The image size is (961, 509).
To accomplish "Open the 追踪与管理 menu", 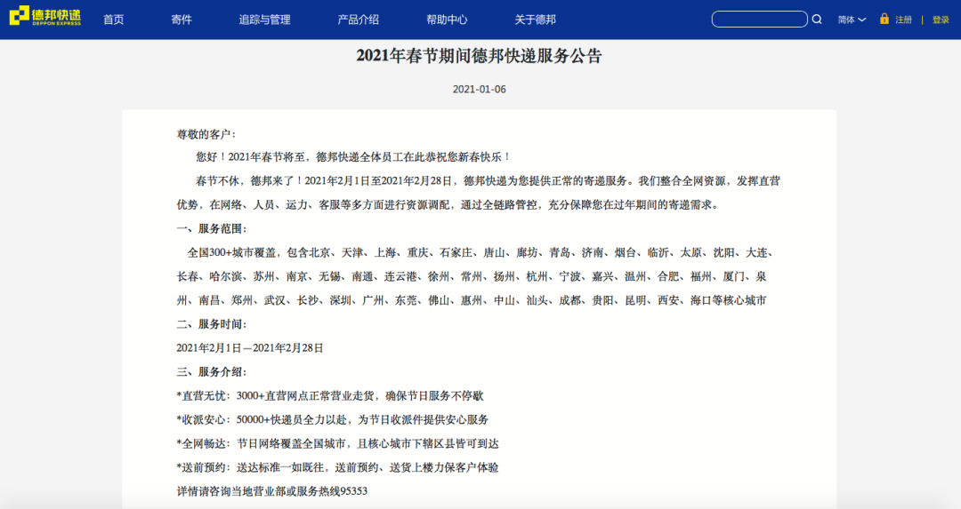I will pos(264,20).
